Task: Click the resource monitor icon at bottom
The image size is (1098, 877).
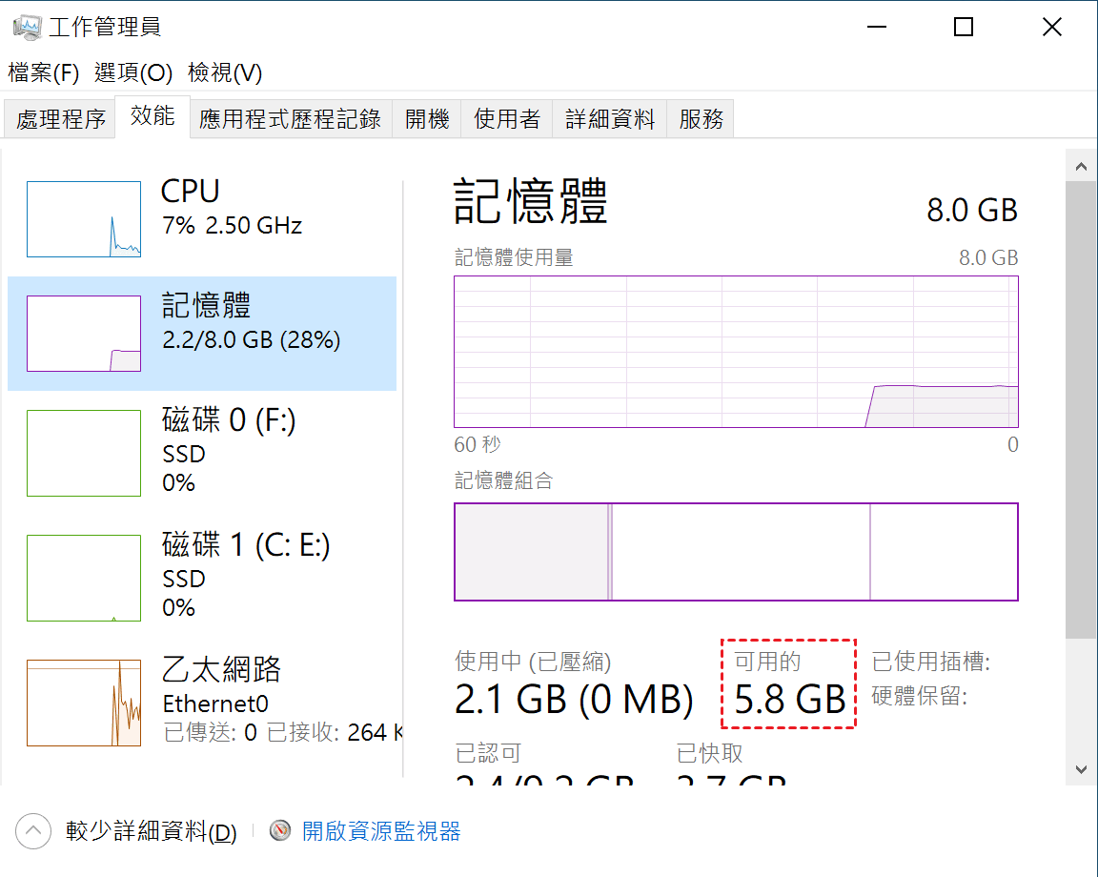Action: coord(279,831)
